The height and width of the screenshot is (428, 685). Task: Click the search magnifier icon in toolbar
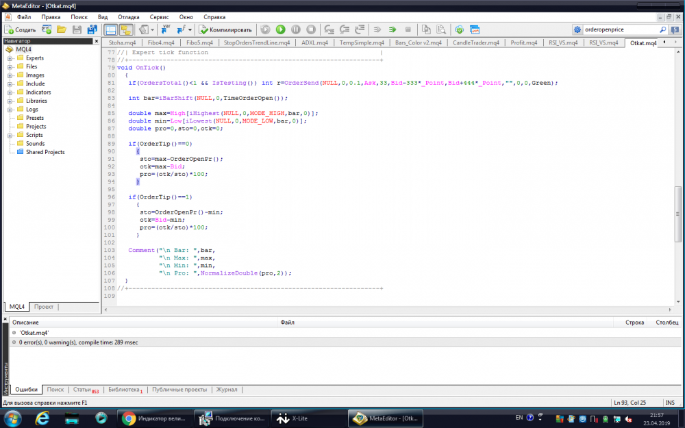[x=662, y=29]
